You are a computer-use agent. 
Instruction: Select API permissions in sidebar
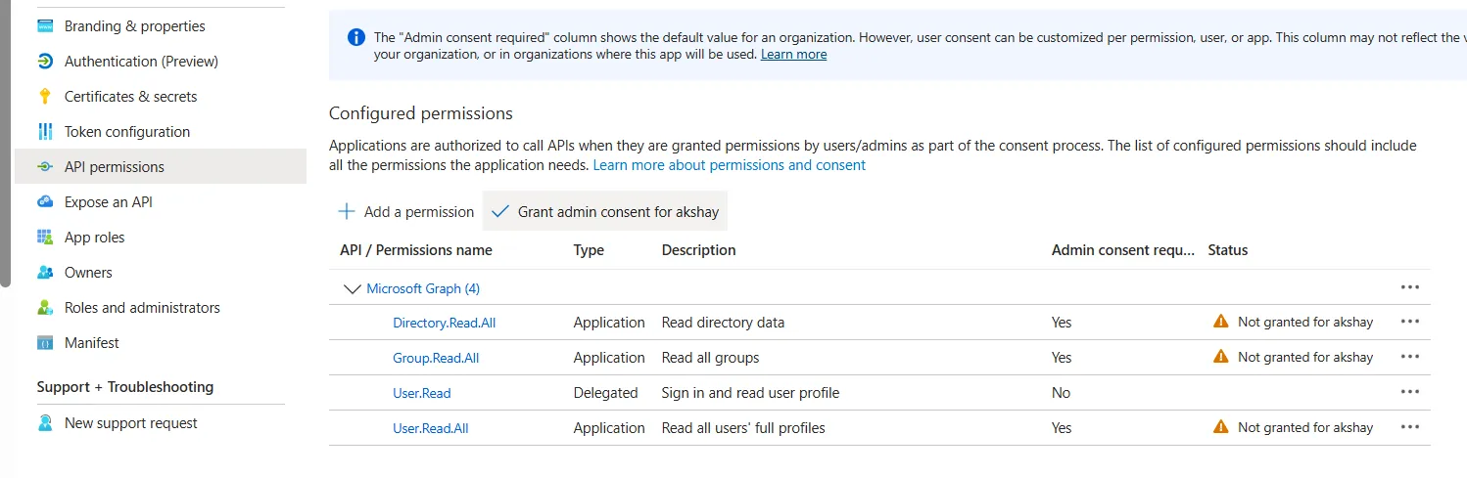coord(161,167)
